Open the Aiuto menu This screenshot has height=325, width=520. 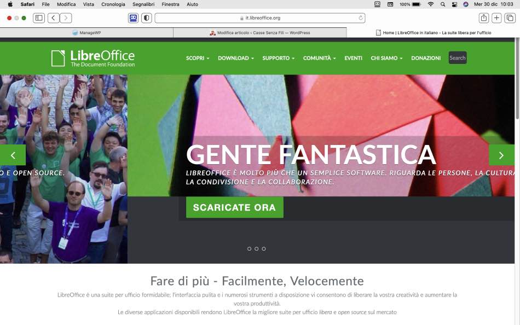pyautogui.click(x=192, y=4)
